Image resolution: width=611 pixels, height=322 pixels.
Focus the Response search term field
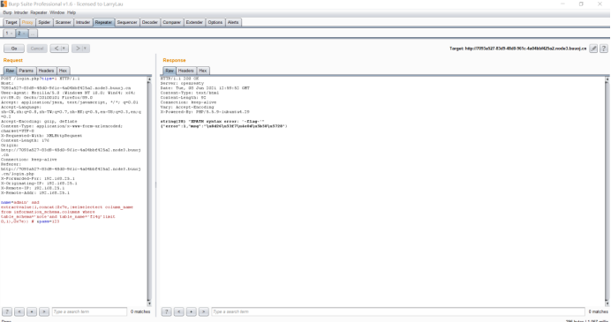coord(398,311)
